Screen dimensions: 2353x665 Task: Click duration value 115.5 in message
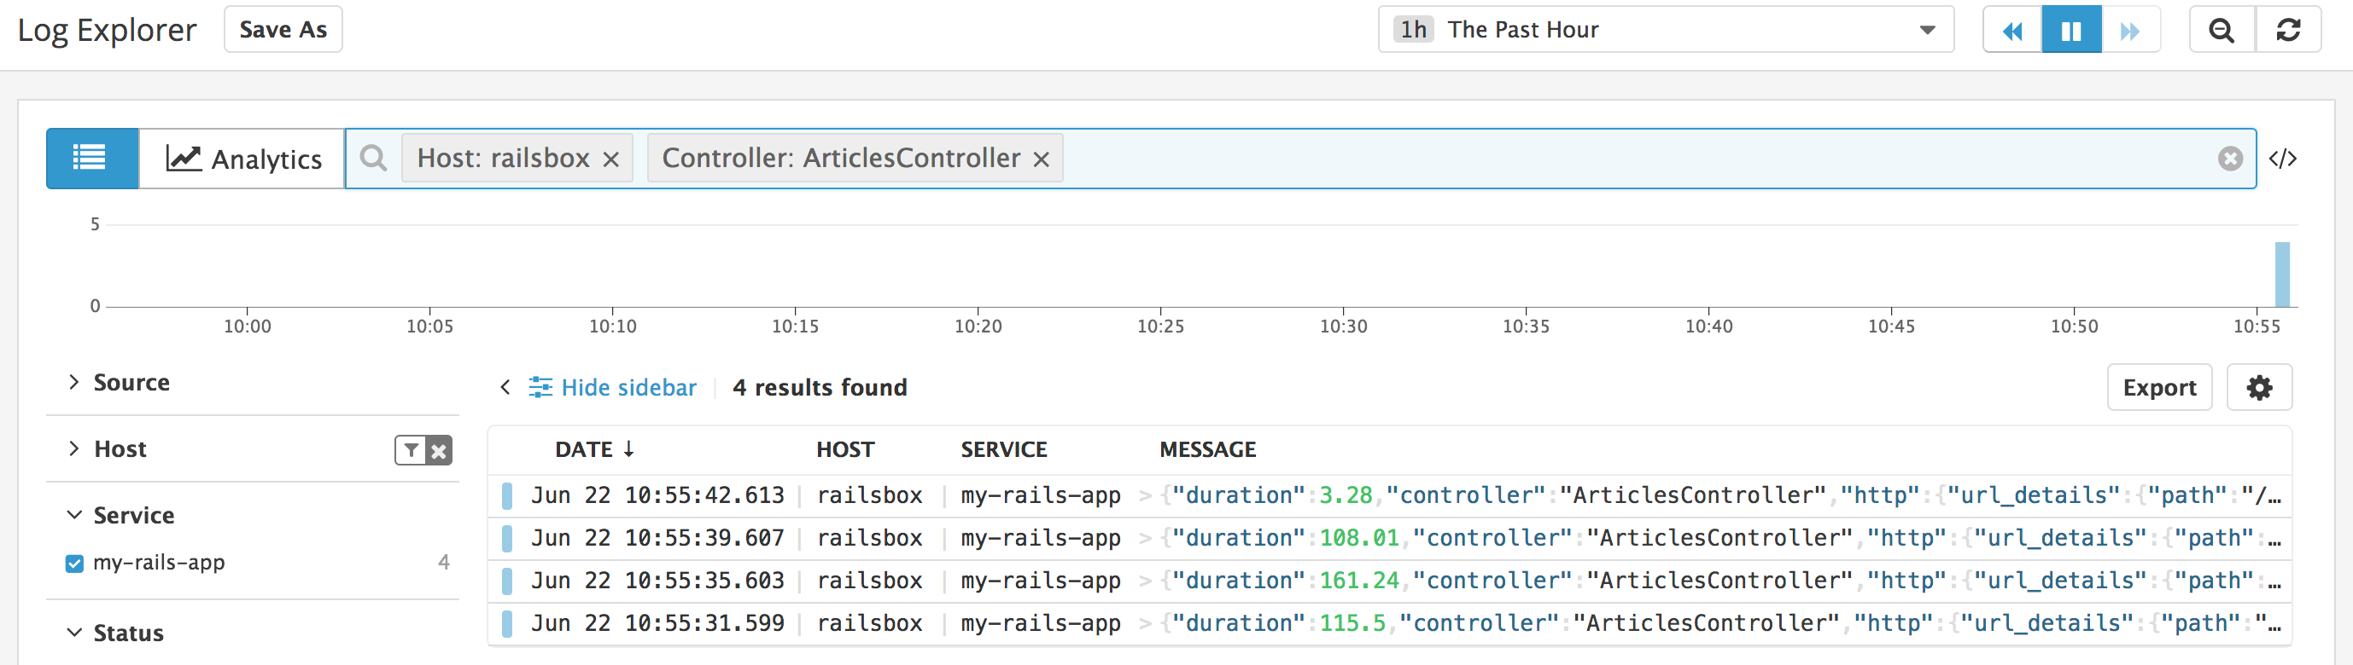1352,623
